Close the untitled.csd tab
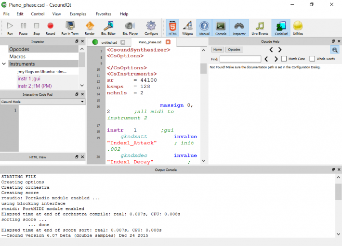The image size is (342, 246). 123,42
